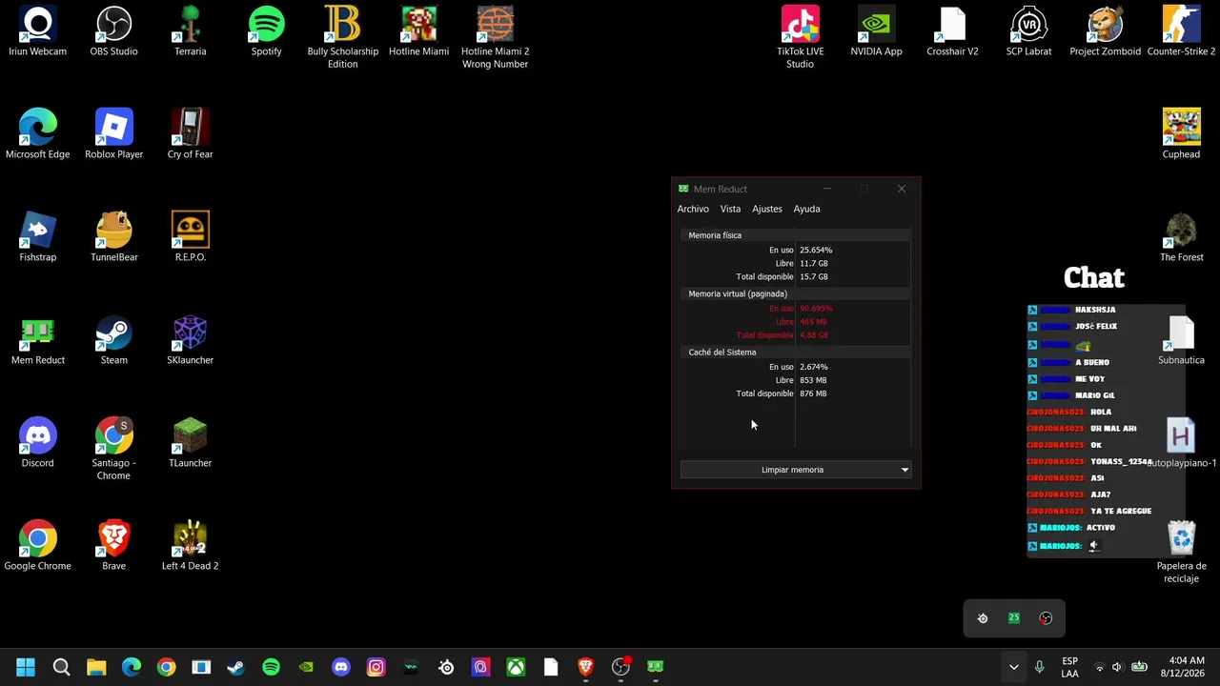Click the 11.7 GB free physical memory value
1220x686 pixels.
(814, 264)
